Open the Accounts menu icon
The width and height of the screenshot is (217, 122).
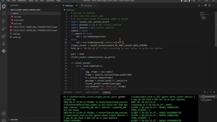[4, 114]
